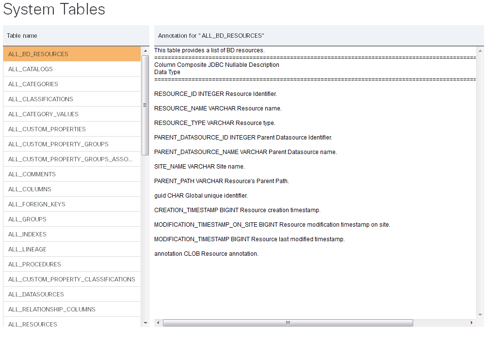Show annotation for ALL_COMMENTS
This screenshot has width=501, height=341.
pyautogui.click(x=72, y=174)
